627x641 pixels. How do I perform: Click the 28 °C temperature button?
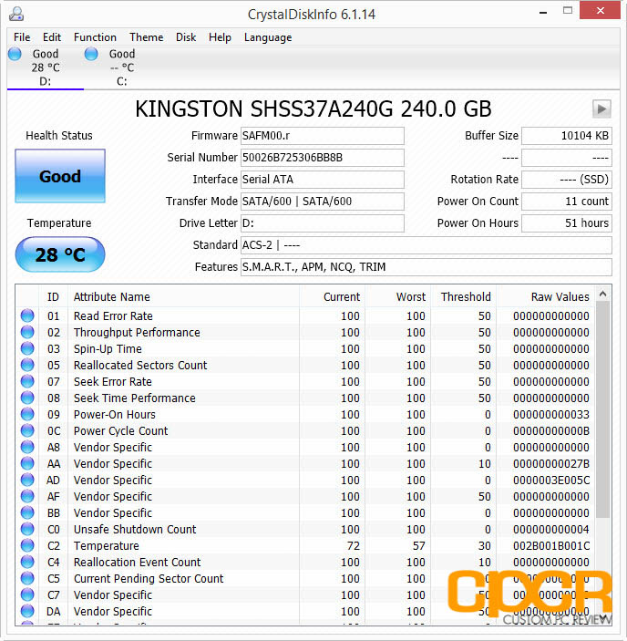tap(60, 254)
